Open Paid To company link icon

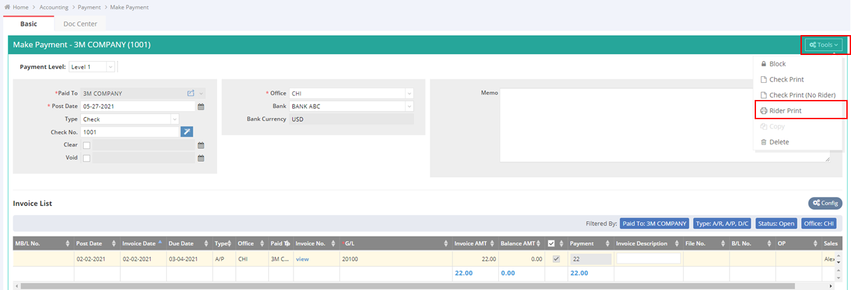(x=191, y=94)
